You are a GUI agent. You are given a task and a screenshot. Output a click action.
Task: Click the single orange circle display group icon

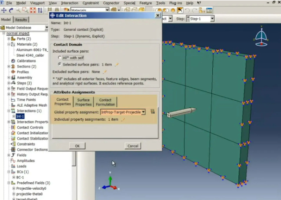tap(173, 10)
